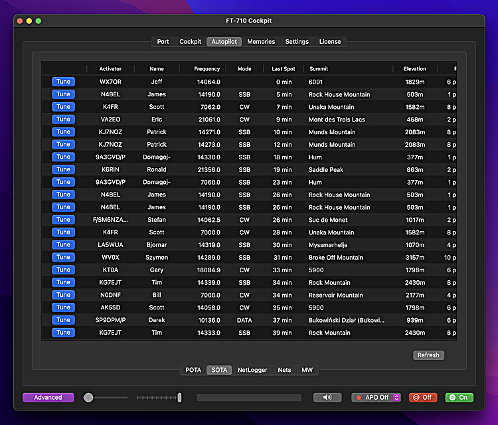Open the NetLogger tab
Viewport: 498px width, 425px height.
pyautogui.click(x=252, y=370)
